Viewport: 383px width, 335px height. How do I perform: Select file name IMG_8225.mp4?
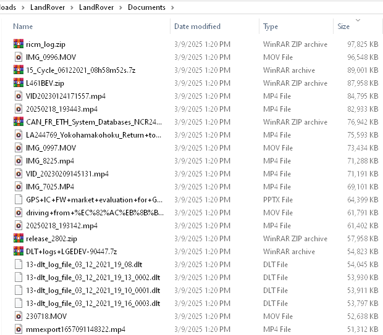(50, 161)
